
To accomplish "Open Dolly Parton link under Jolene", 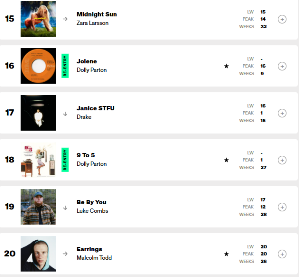I will (x=92, y=70).
